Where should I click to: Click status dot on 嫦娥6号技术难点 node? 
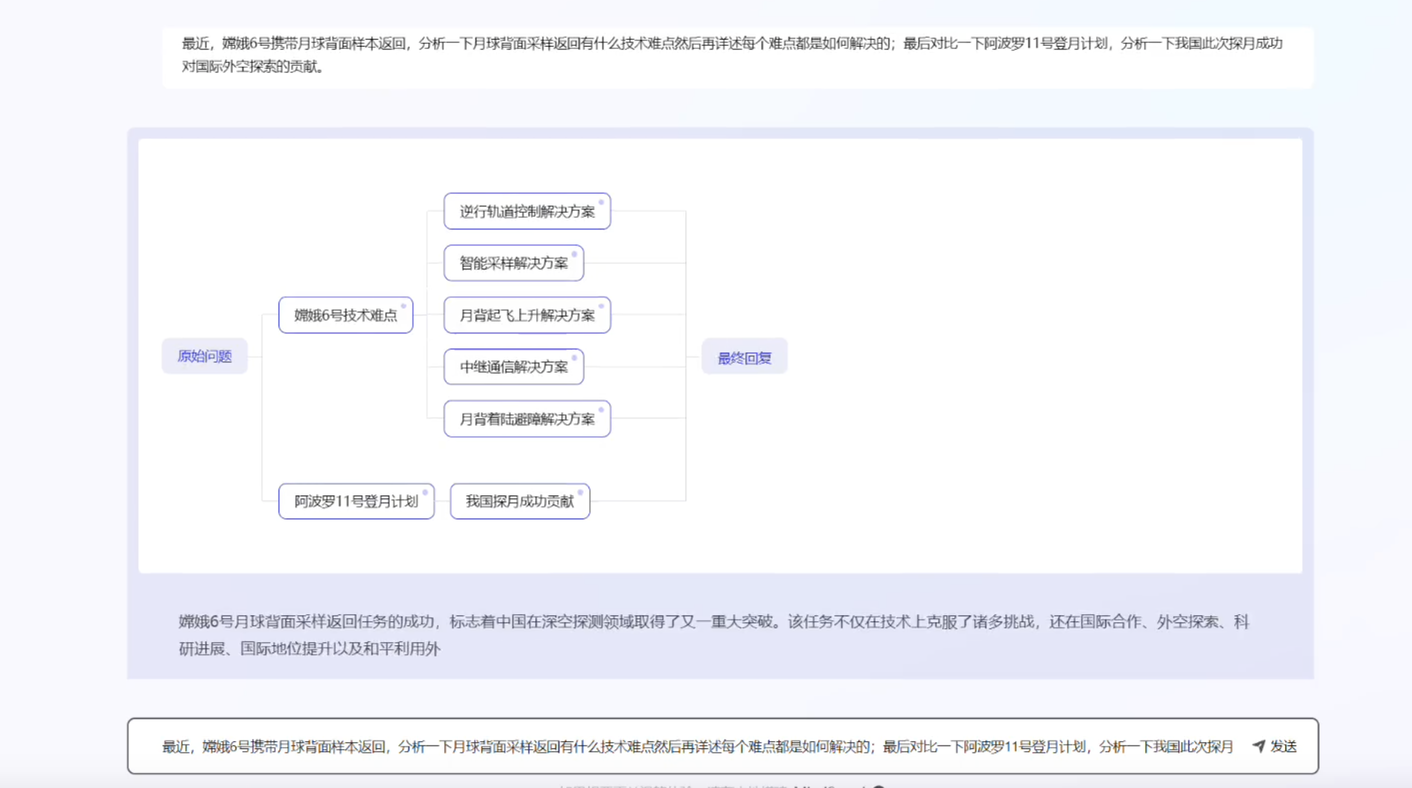403,306
